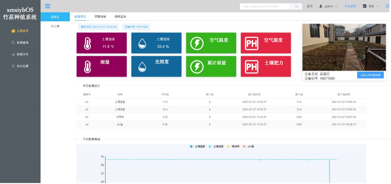This screenshot has height=184, width=391.
Task: Toggle the pH值 series in chart legend
Action: tap(248, 146)
